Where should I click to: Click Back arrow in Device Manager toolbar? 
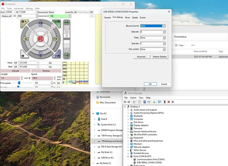[125, 102]
